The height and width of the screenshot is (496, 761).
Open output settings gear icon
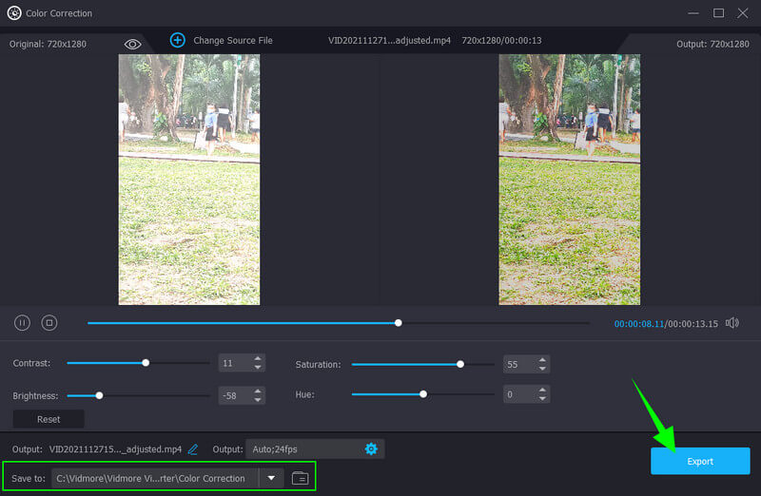[x=371, y=448]
